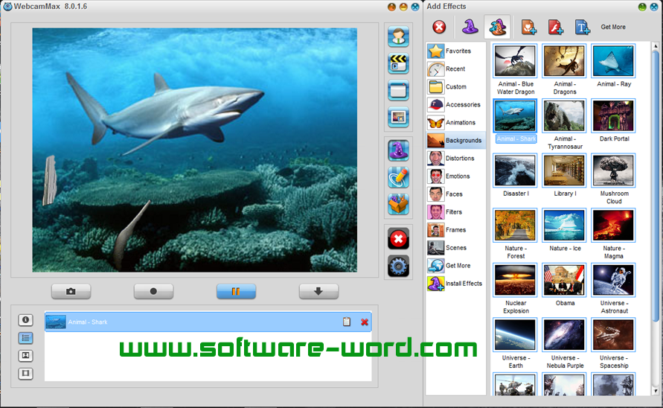
Task: Click the red remove-effects X in main window
Action: click(x=398, y=239)
